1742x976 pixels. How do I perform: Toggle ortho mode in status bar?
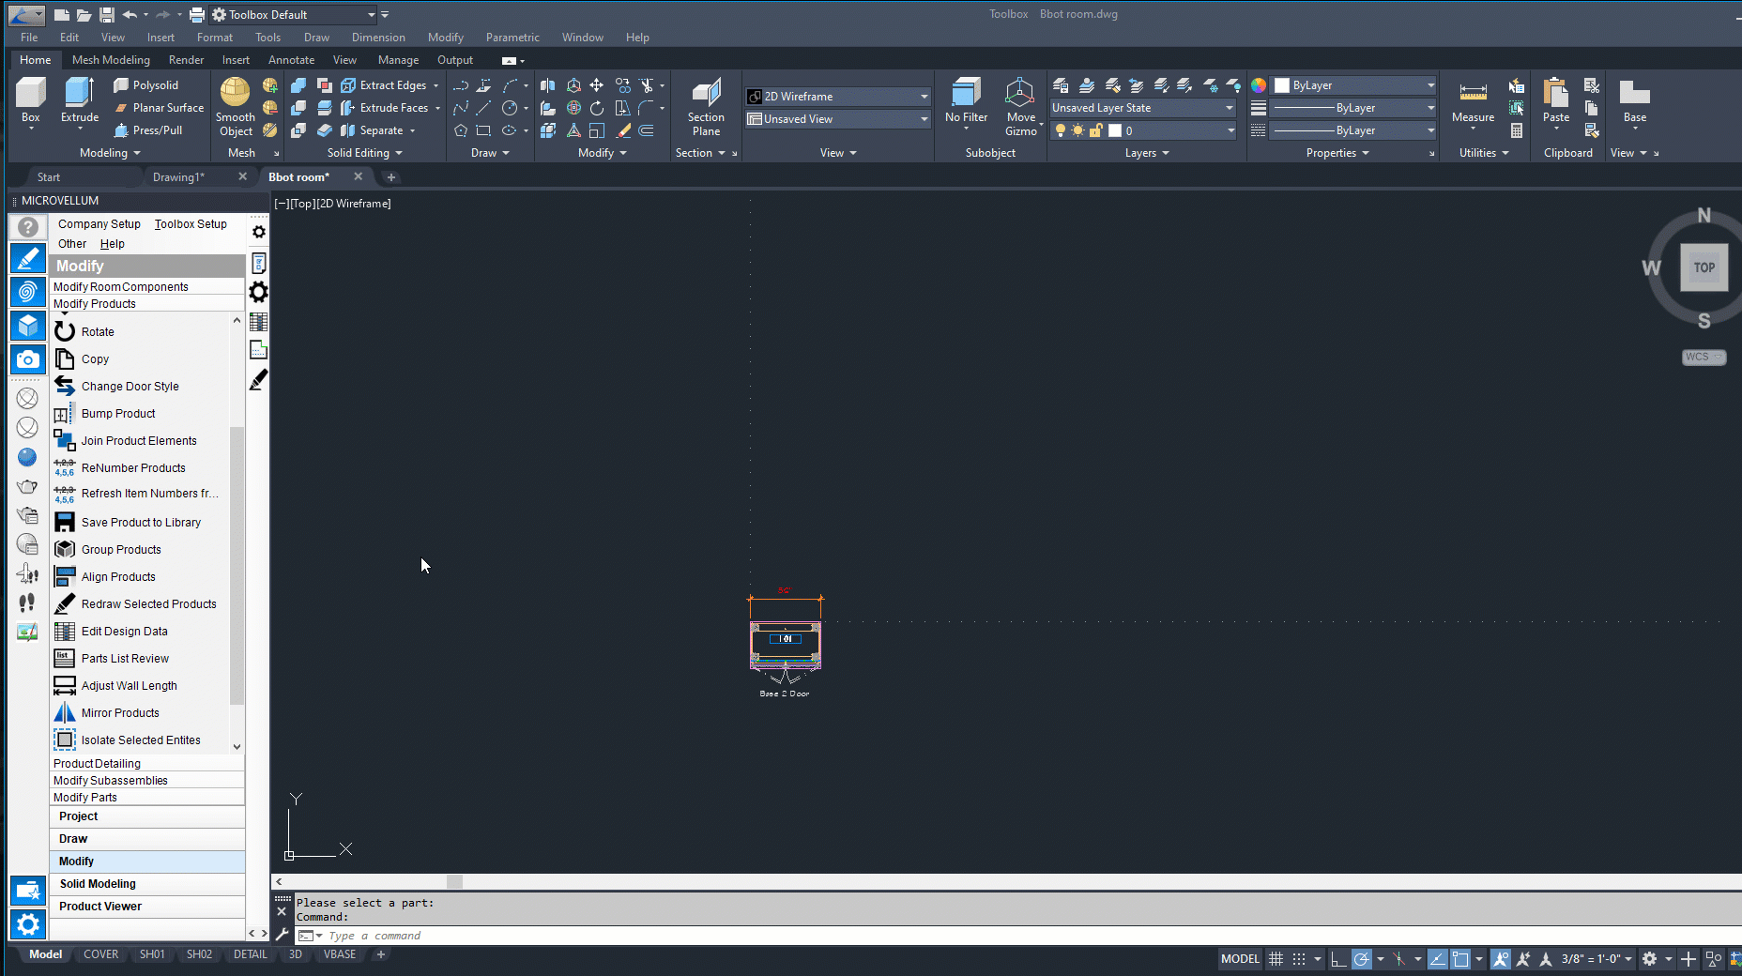[1338, 959]
